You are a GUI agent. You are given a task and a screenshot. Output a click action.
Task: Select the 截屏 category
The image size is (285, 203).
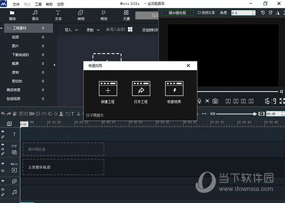tap(15, 63)
